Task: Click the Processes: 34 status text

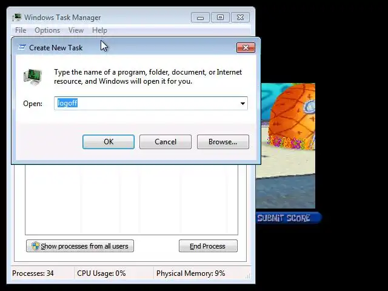Action: pyautogui.click(x=33, y=273)
